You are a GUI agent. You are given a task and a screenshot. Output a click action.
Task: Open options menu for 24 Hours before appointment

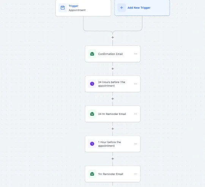[x=136, y=84]
